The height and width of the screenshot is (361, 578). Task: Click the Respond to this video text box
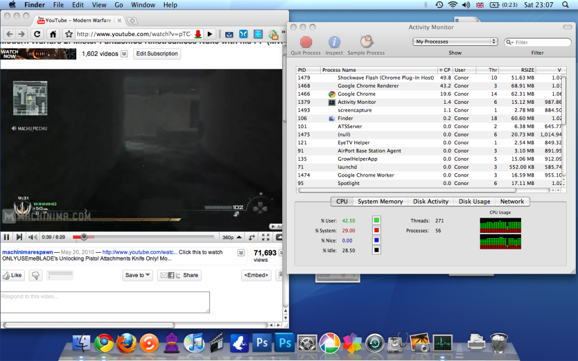pyautogui.click(x=105, y=302)
